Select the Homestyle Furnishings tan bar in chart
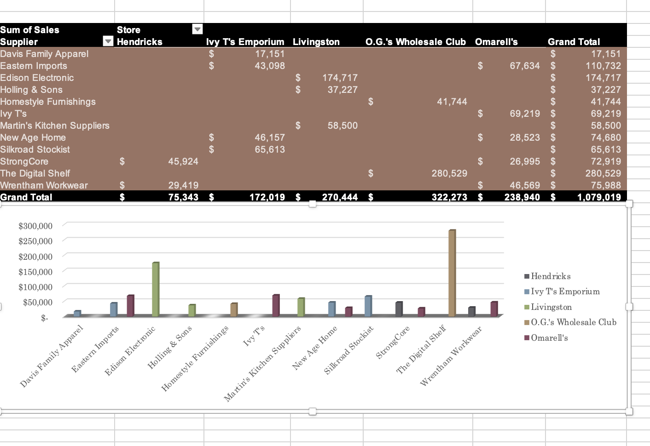Screen dimensions: 650x446 234,310
